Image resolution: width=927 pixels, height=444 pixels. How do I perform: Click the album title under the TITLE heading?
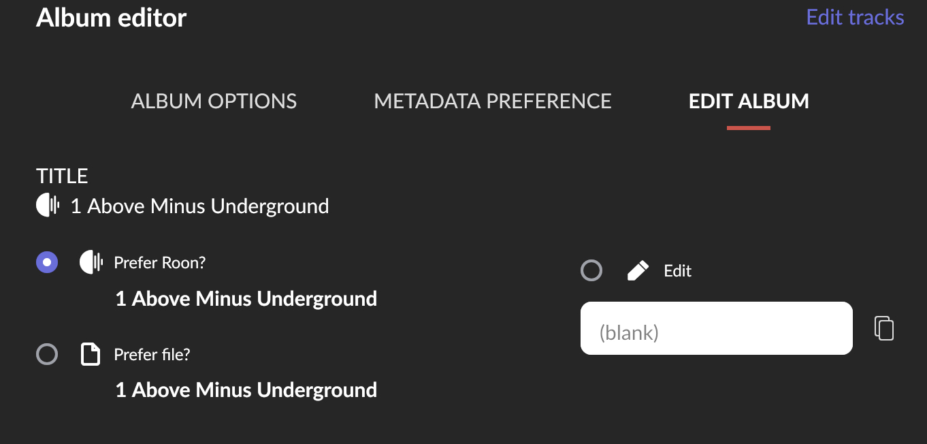pyautogui.click(x=199, y=206)
